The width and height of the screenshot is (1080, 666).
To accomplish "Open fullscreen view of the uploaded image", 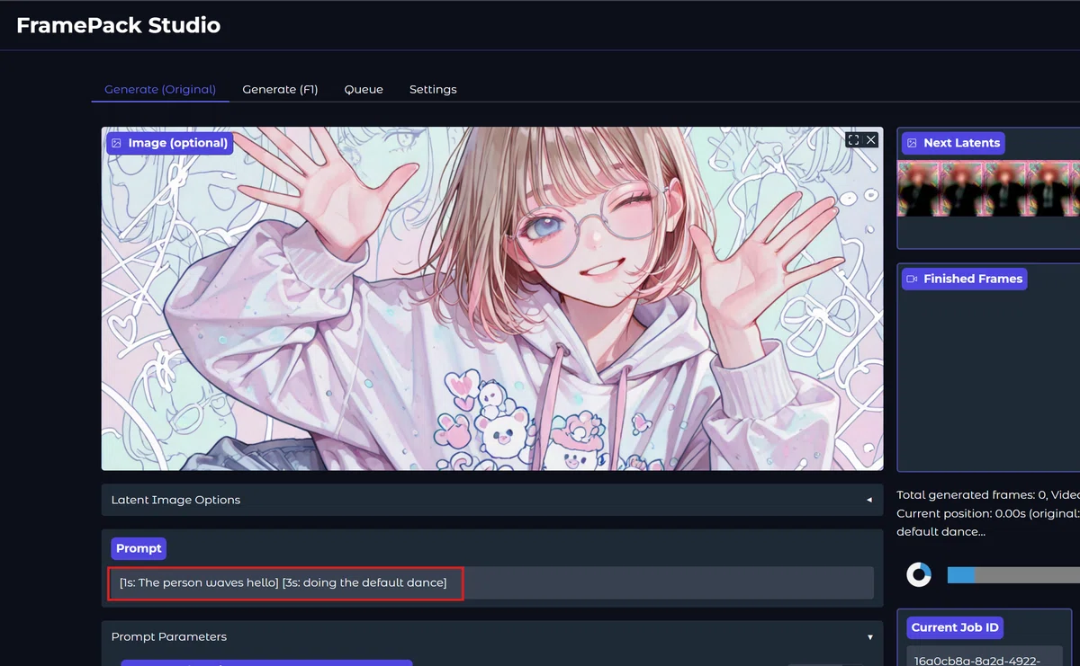I will [854, 140].
